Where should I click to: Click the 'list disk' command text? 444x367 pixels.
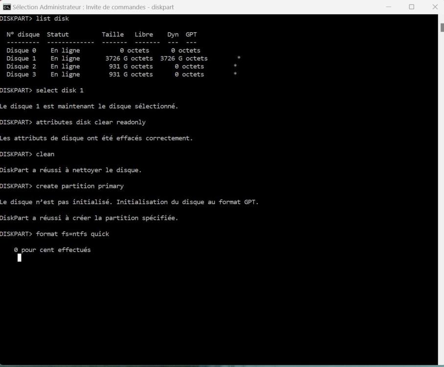tap(52, 19)
